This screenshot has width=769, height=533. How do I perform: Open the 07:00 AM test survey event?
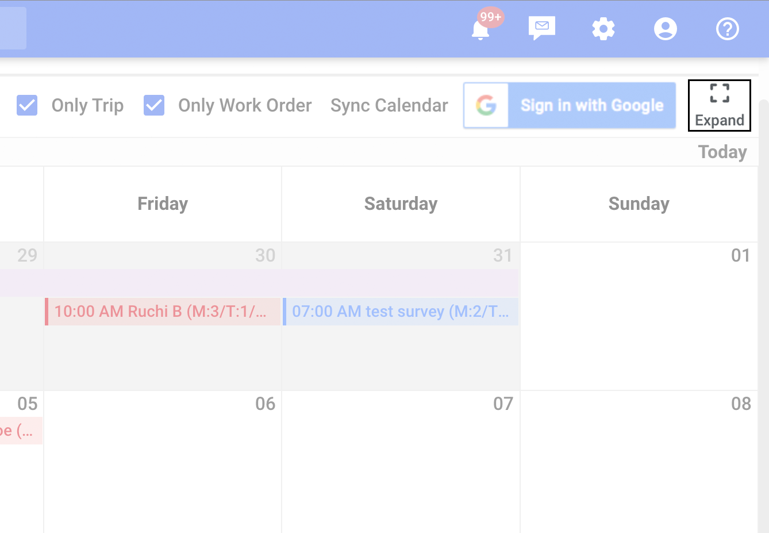401,312
